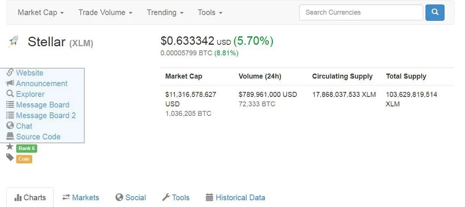
Task: Click the tag icon beside Coin
Action: click(10, 158)
